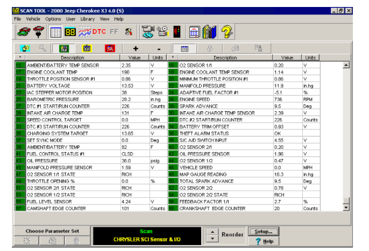Screen dimensions: 369x251
Task: Toggle green marker 15 for AMBIENT/BATTERY TEMP SENSOR
Action: tap(20, 65)
